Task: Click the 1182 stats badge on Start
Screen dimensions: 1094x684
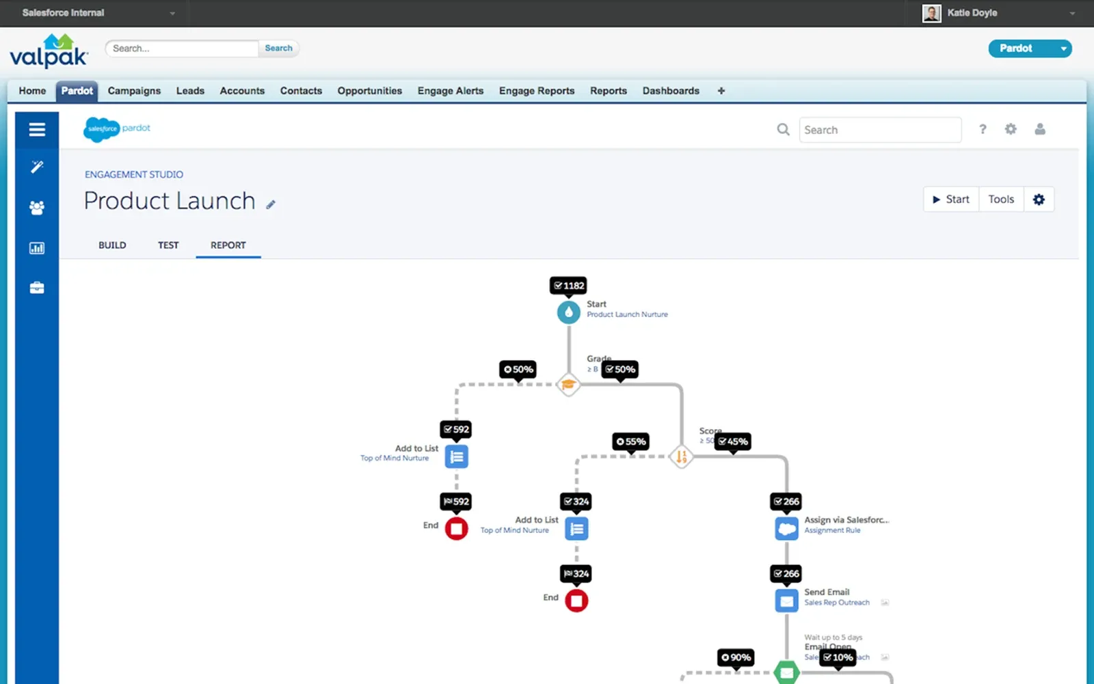Action: [x=569, y=286]
